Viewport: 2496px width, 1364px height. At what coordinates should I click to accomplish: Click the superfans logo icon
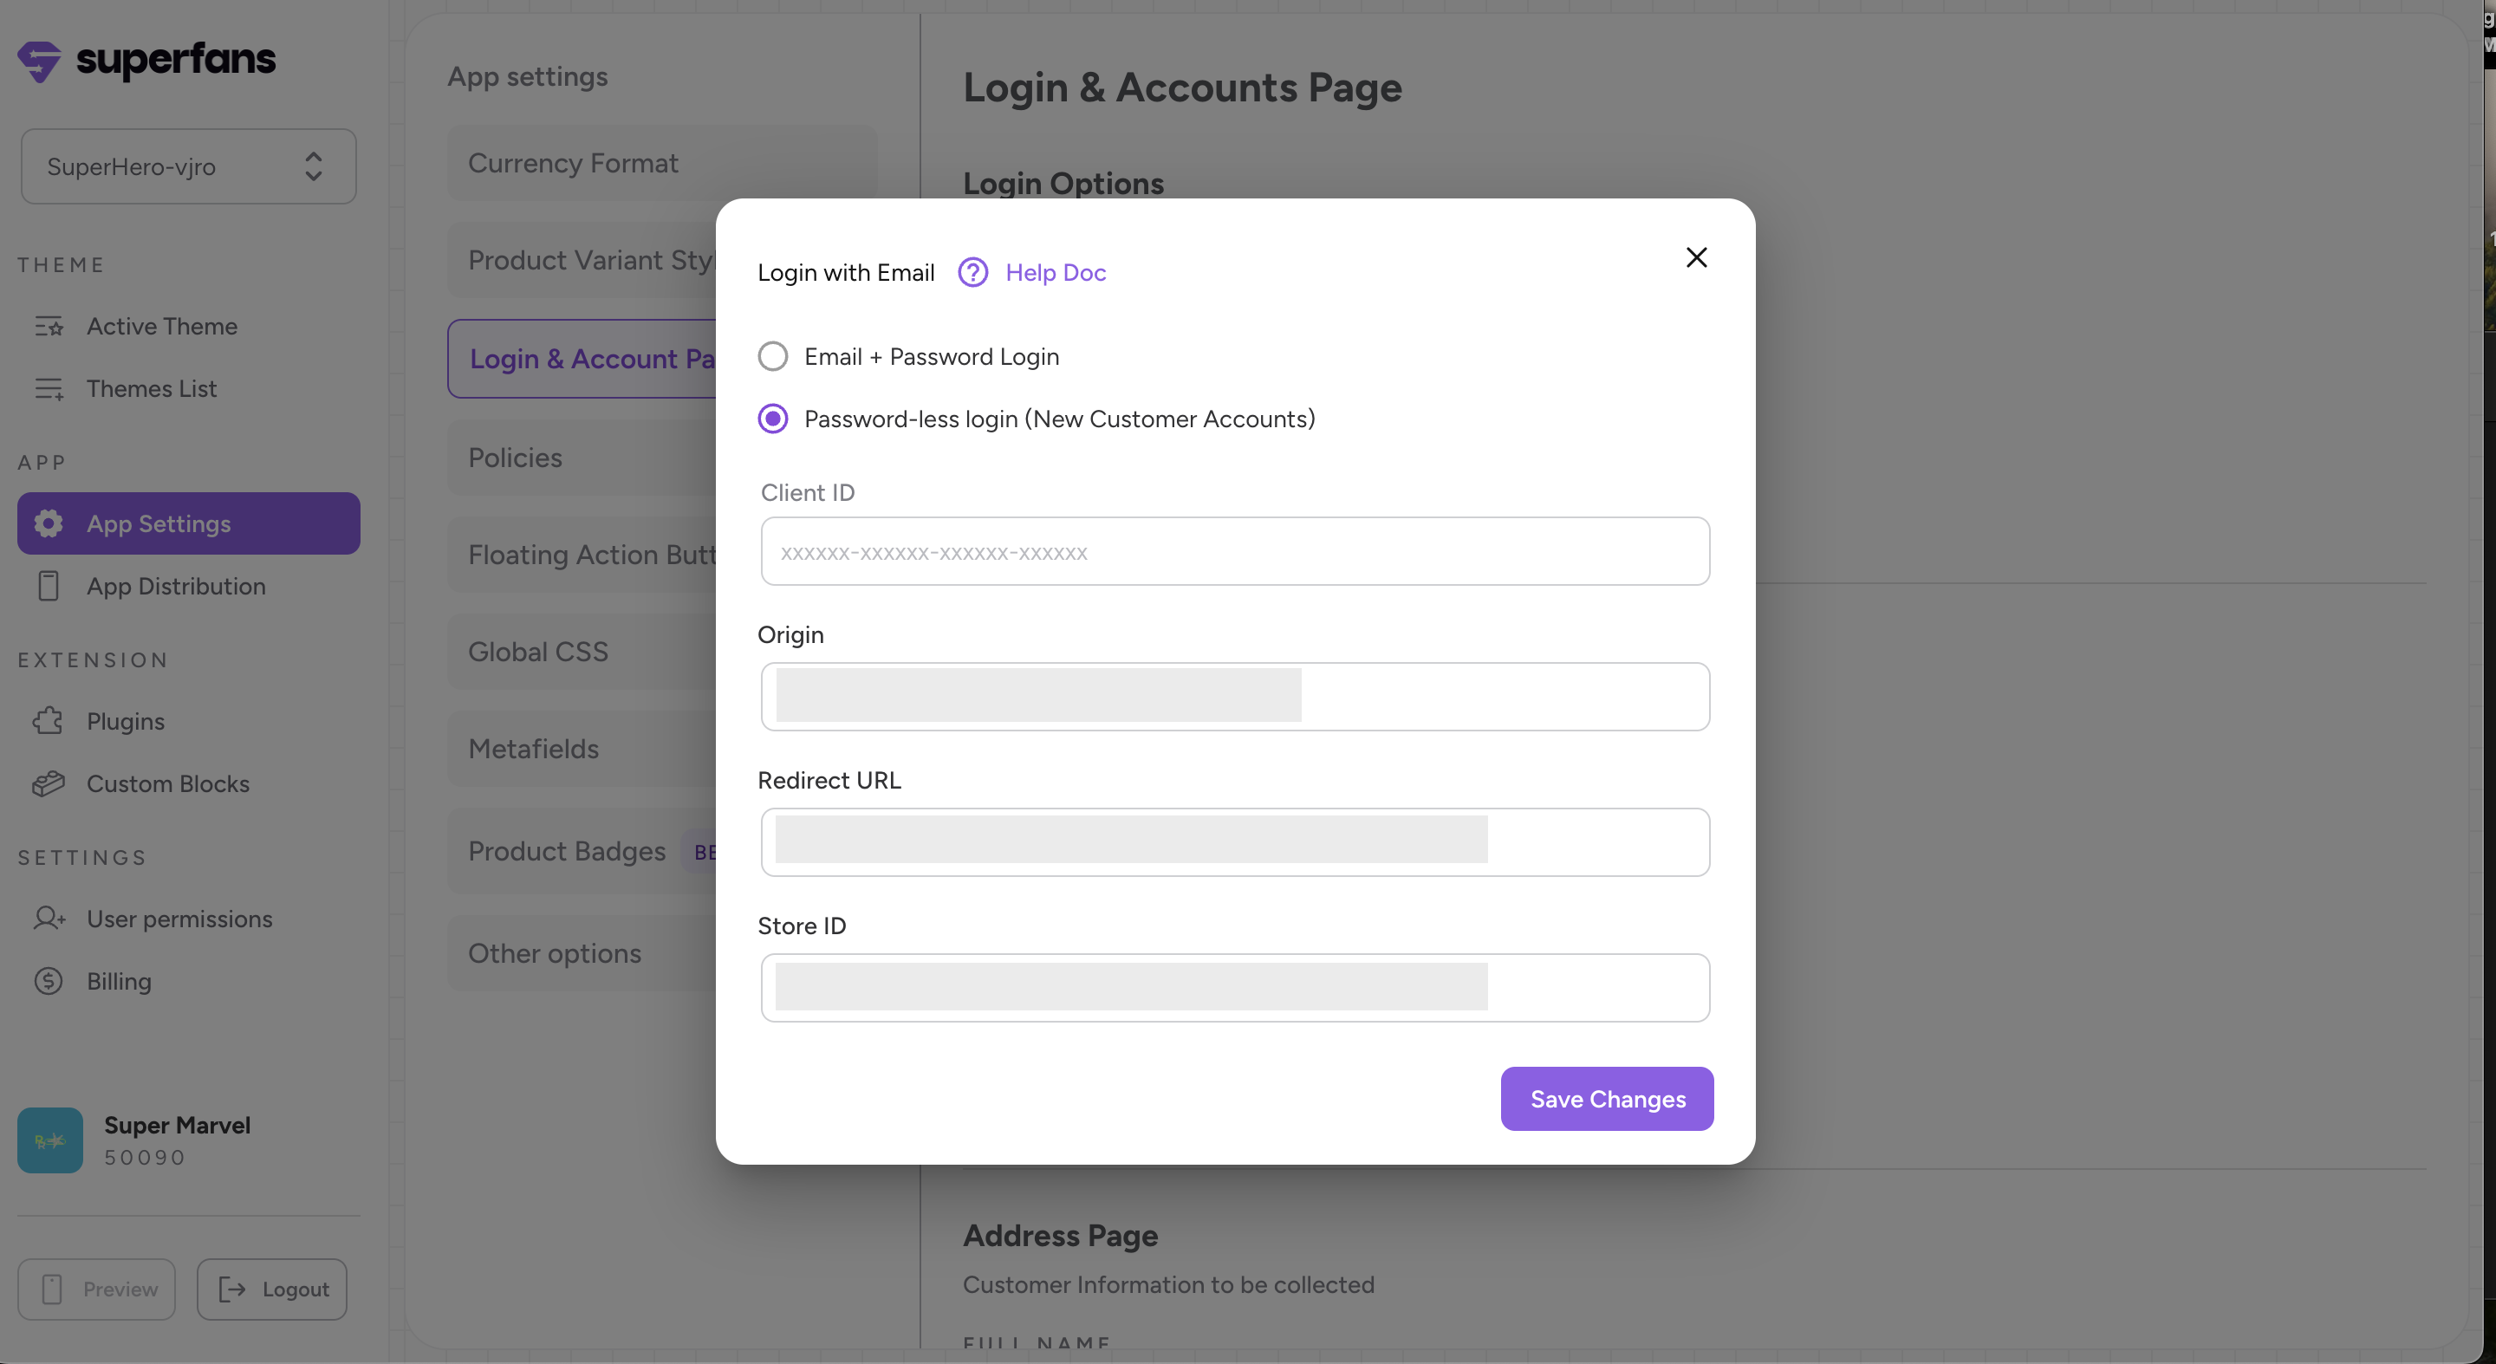pyautogui.click(x=39, y=61)
